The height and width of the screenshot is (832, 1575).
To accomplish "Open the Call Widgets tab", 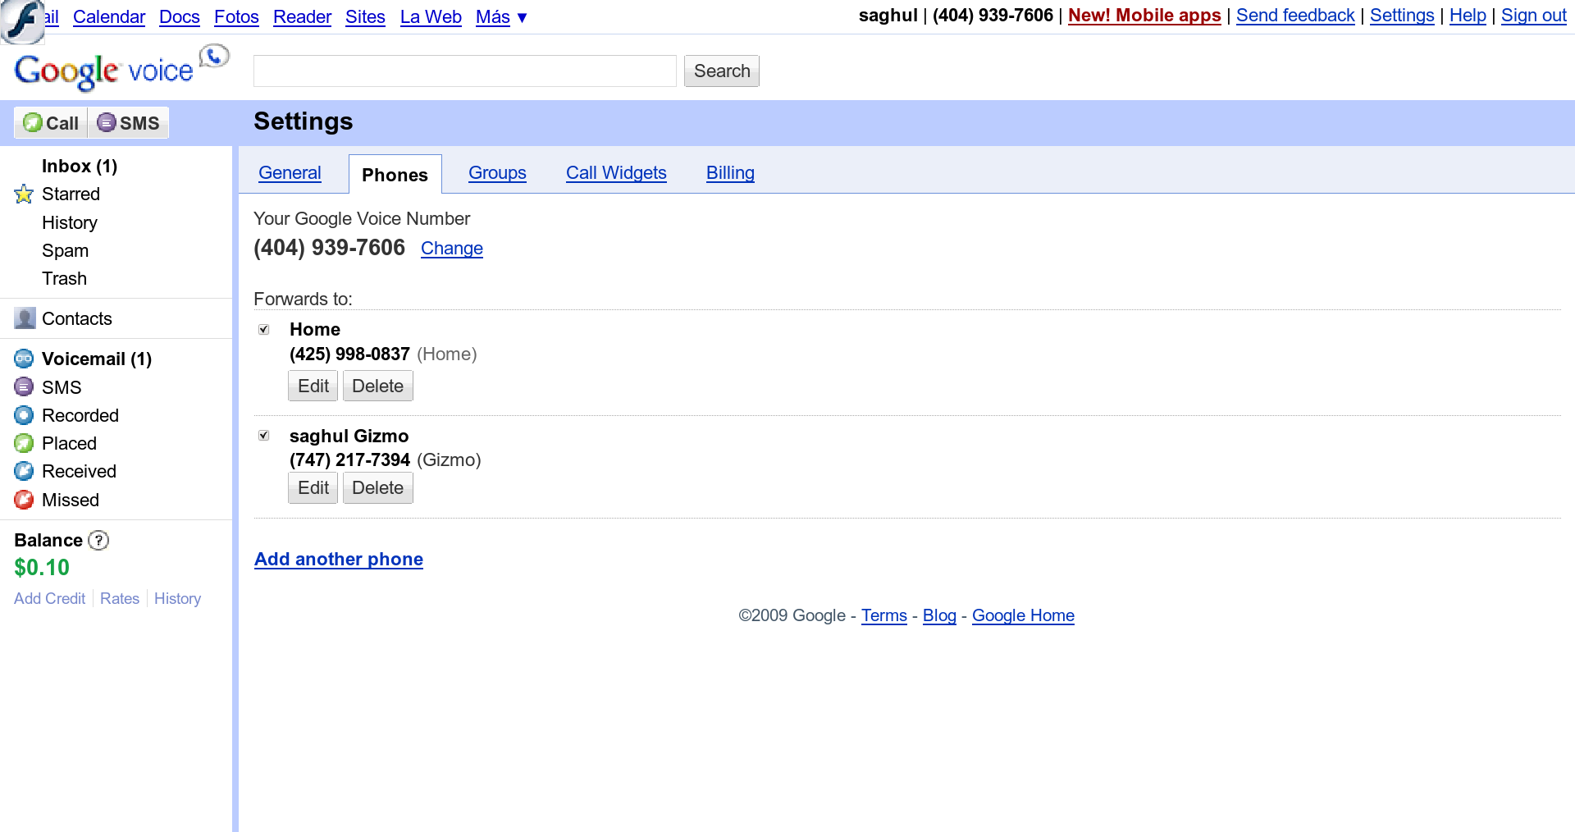I will click(616, 173).
